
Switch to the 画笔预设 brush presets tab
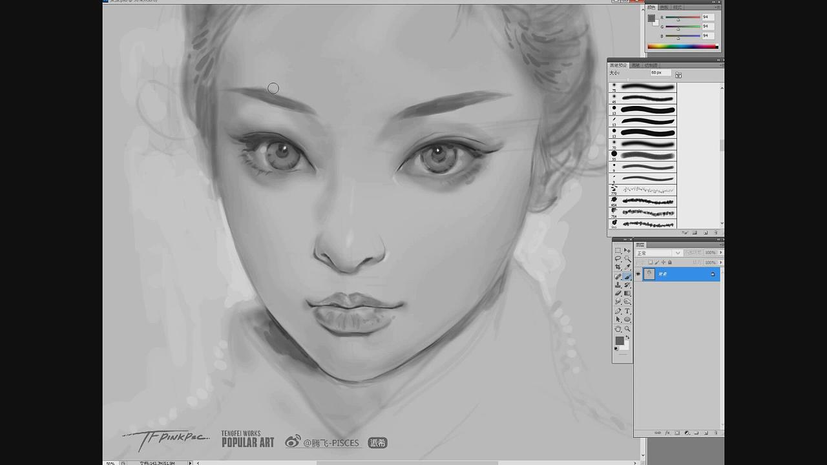click(618, 65)
